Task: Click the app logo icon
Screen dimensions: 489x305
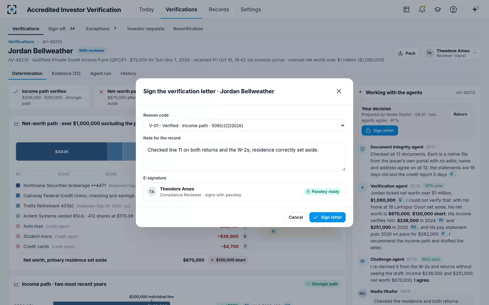Action: [12, 9]
